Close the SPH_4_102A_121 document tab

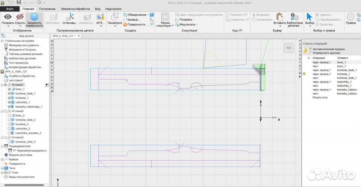(79, 36)
